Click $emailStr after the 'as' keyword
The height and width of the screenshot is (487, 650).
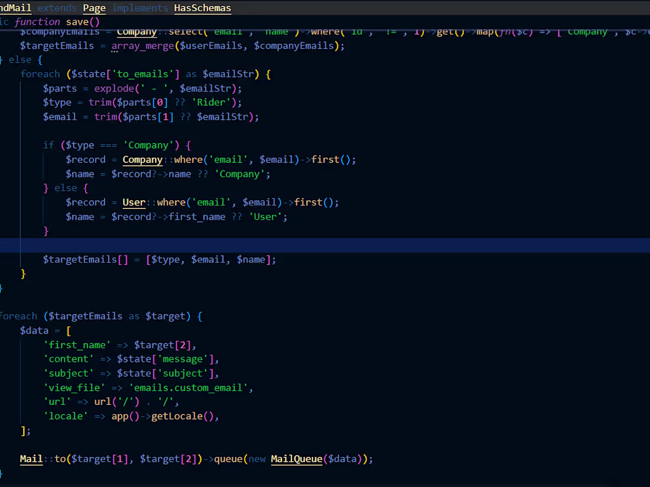click(228, 74)
